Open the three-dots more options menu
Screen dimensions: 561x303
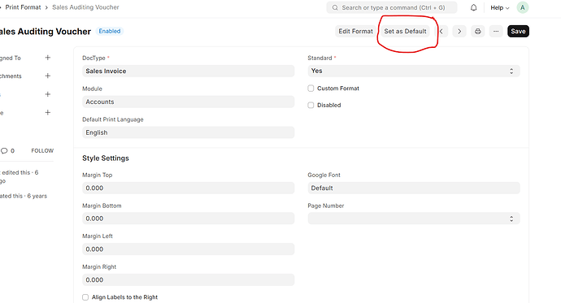[496, 32]
